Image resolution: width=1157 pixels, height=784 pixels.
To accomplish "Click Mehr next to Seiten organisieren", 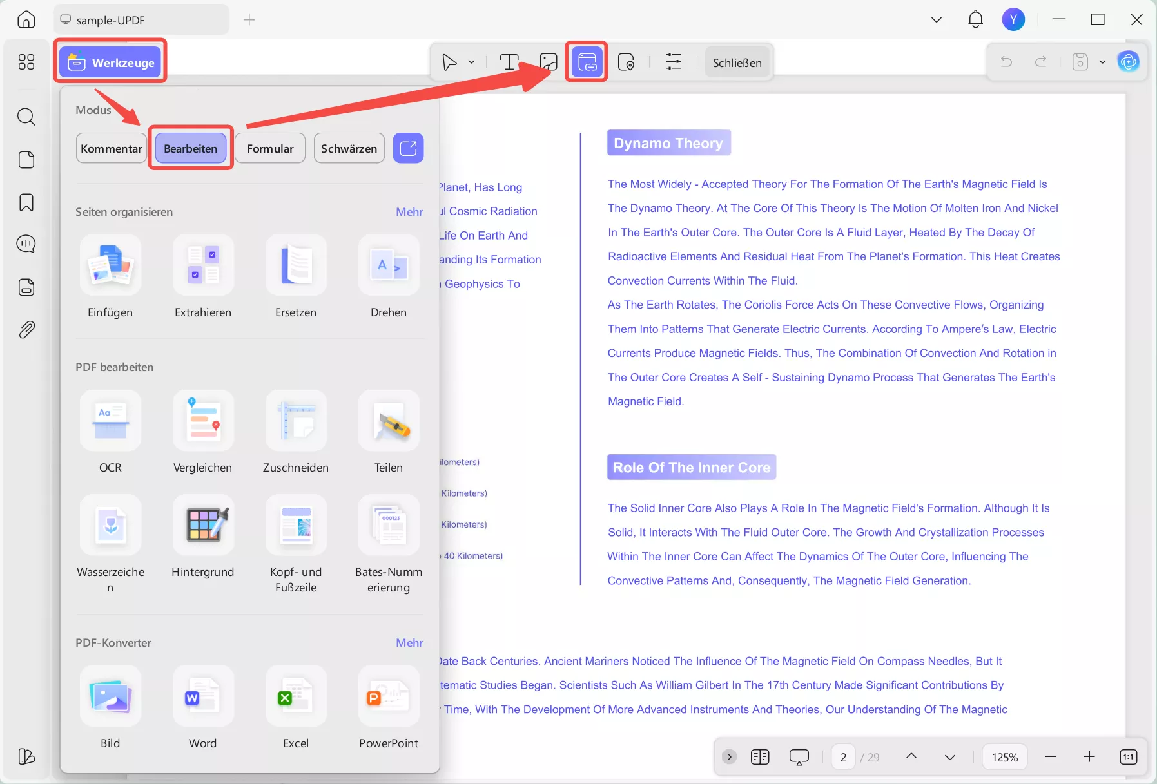I will pyautogui.click(x=409, y=212).
